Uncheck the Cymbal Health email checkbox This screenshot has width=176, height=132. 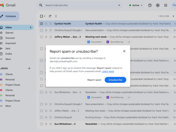(x=42, y=24)
